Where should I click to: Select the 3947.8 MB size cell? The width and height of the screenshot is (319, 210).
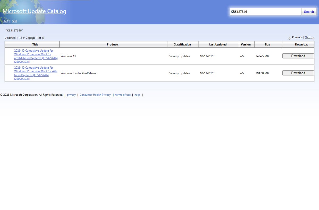[x=262, y=73]
